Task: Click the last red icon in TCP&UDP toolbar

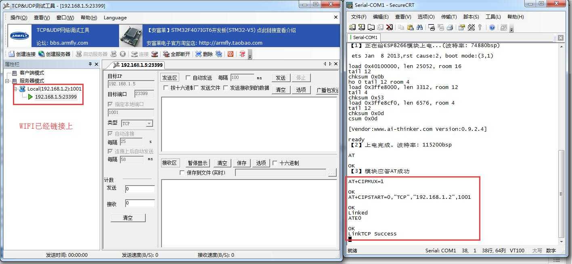Action: (x=242, y=54)
